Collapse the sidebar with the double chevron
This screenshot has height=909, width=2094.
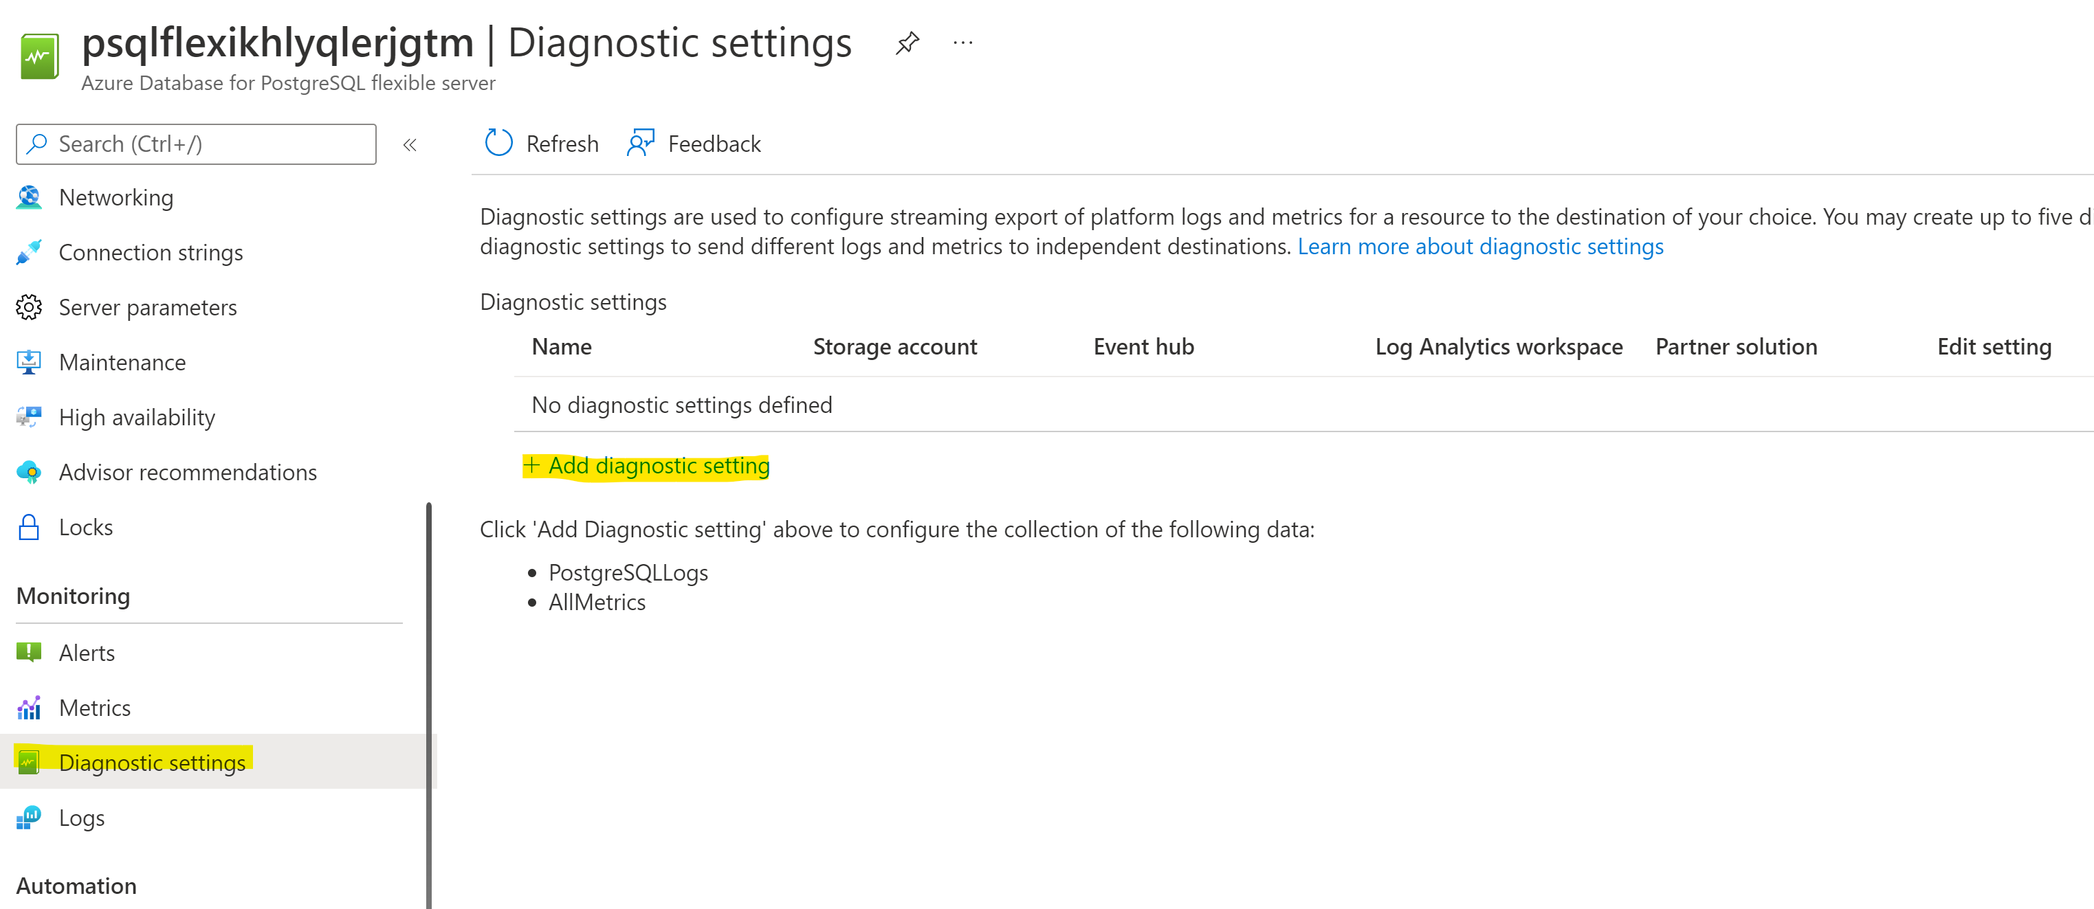pyautogui.click(x=410, y=146)
